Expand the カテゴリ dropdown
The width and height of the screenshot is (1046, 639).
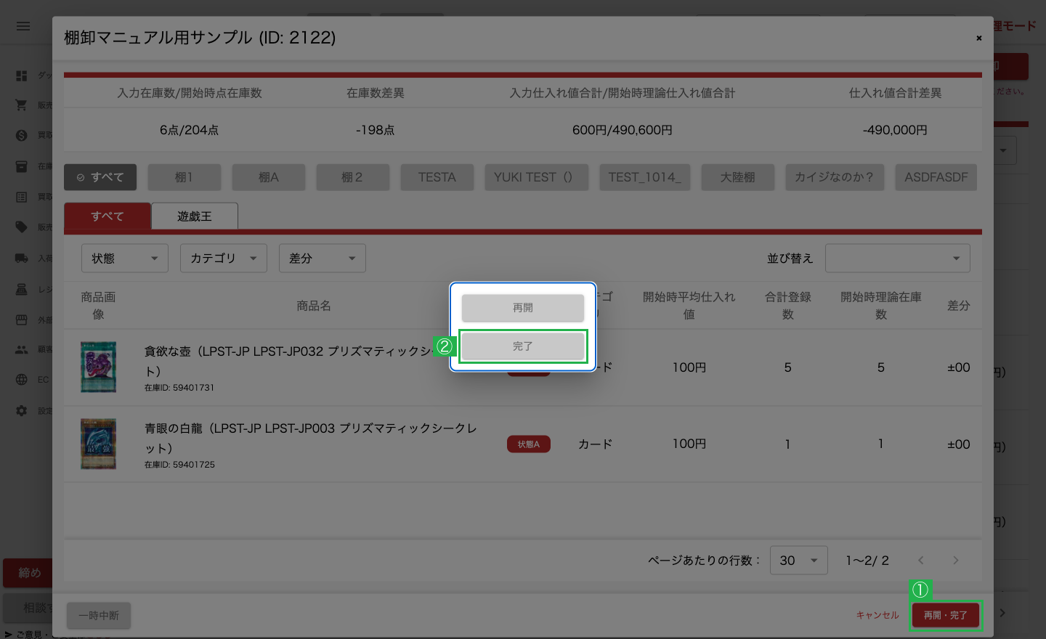(224, 259)
